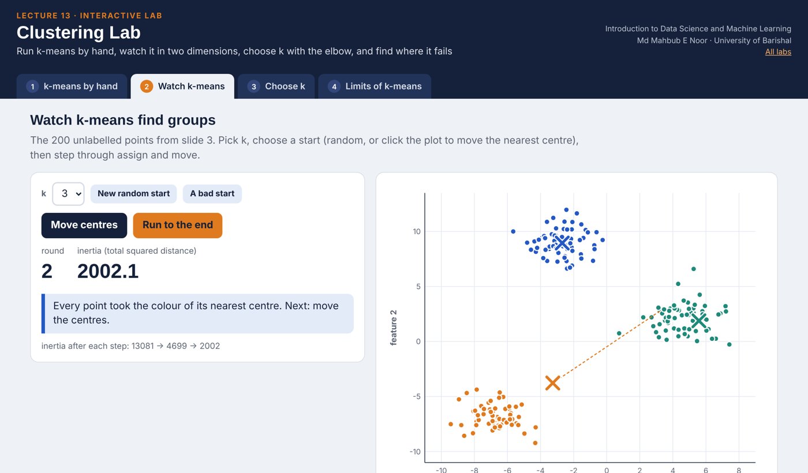Click the 'feature 2' axis label
The width and height of the screenshot is (808, 473).
[394, 328]
